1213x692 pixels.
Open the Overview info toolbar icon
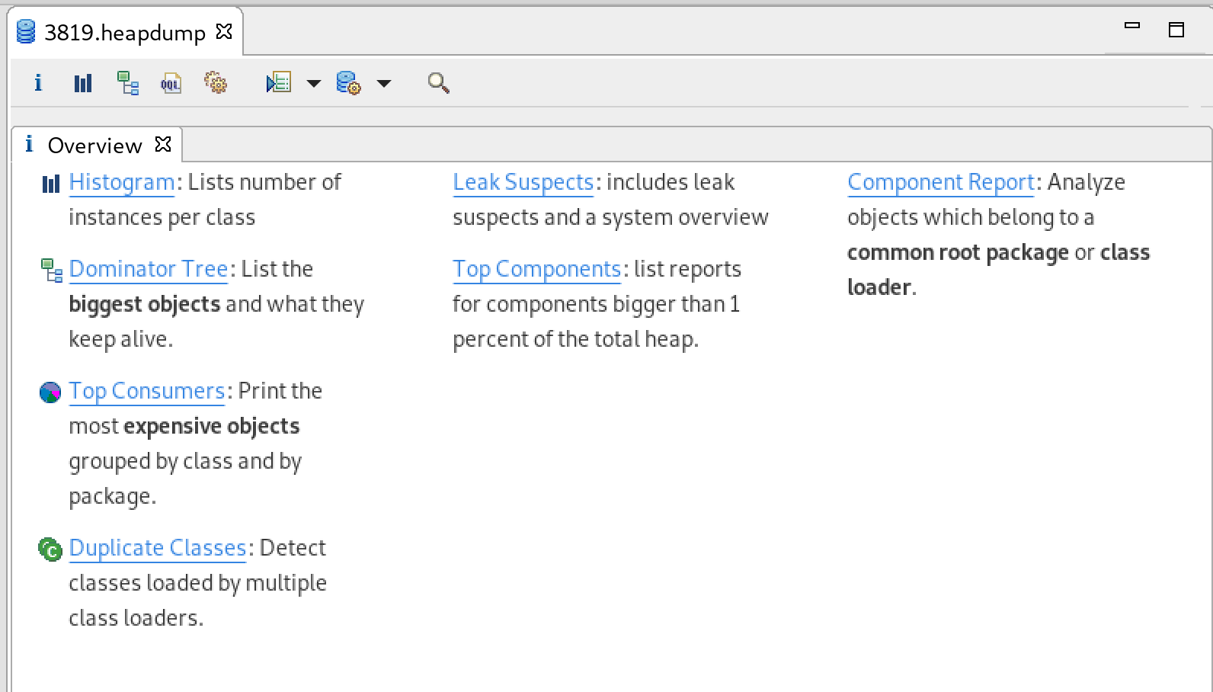[x=38, y=82]
